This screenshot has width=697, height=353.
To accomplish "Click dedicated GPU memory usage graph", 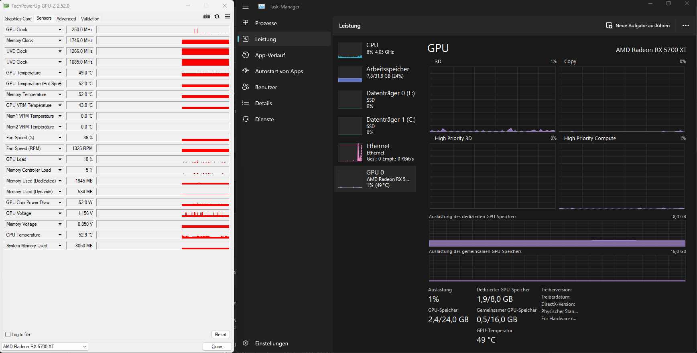I will 557,234.
